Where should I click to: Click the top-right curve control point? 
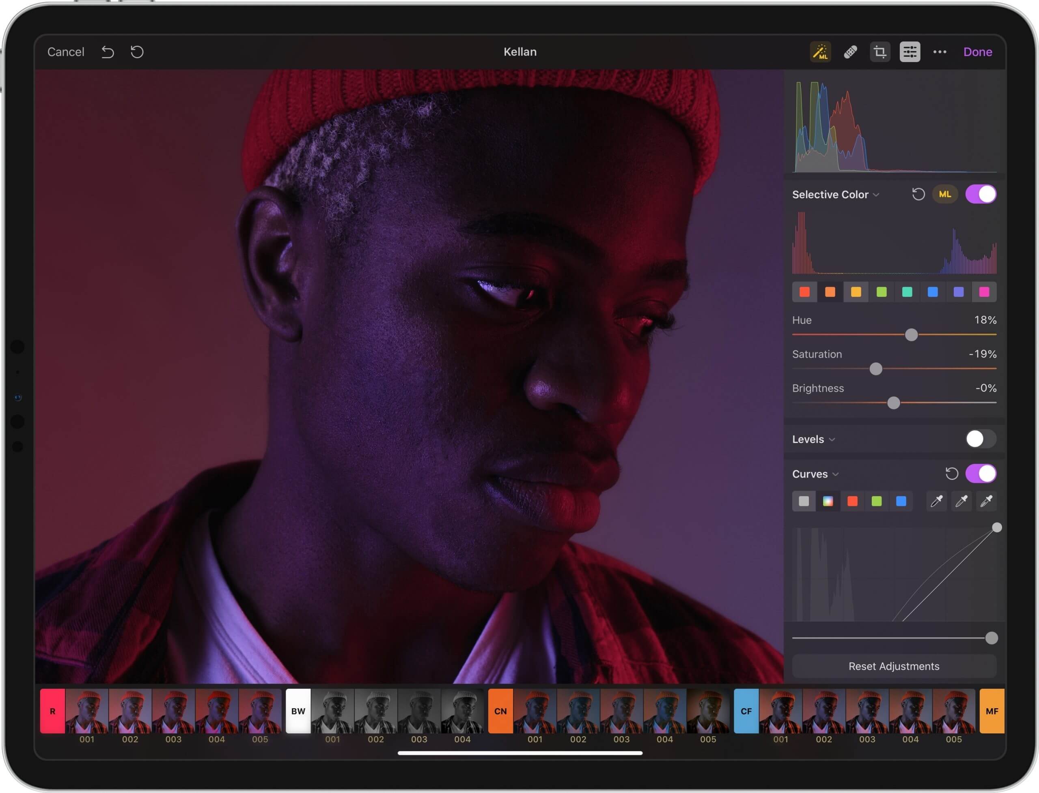[x=996, y=527]
